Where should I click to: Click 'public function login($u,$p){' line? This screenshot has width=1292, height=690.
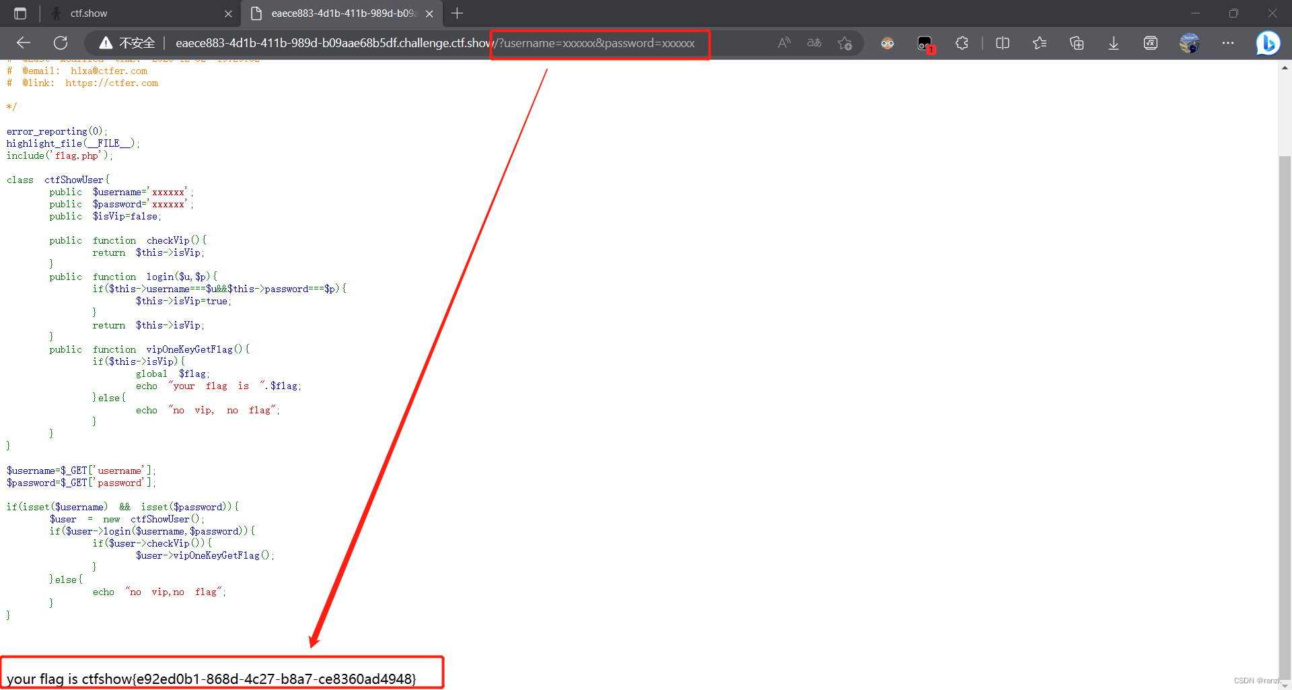point(133,277)
